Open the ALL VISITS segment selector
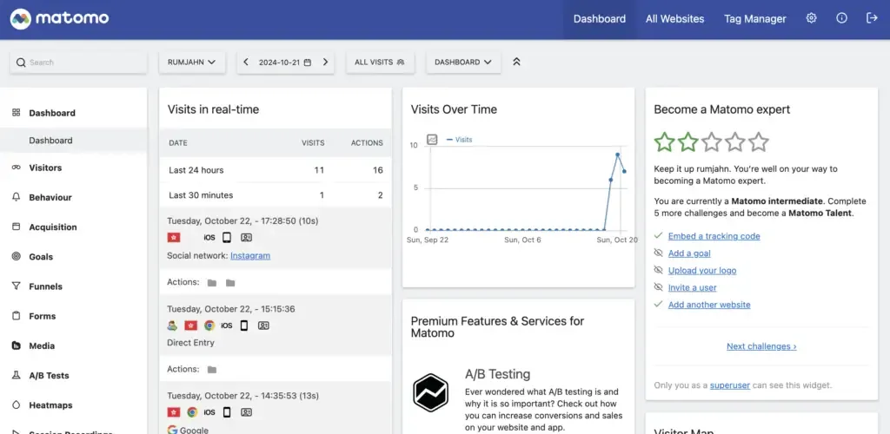890x434 pixels. (x=380, y=62)
